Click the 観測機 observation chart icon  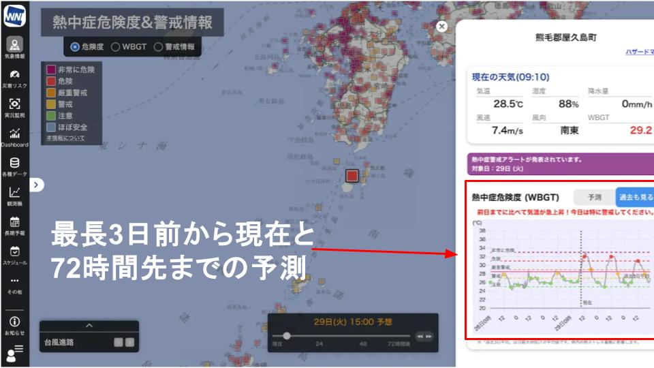pos(14,194)
